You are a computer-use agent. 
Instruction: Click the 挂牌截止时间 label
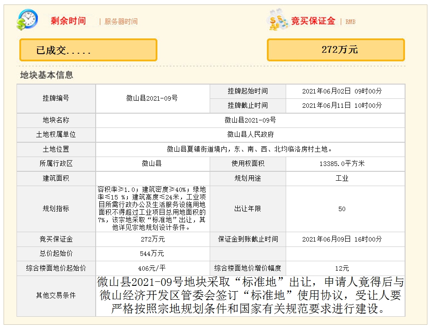(248, 105)
